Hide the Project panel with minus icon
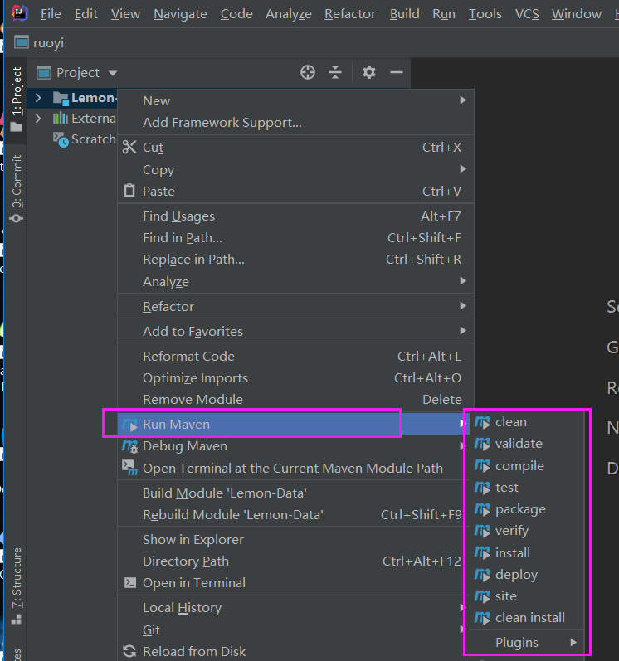The image size is (619, 661). 397,73
